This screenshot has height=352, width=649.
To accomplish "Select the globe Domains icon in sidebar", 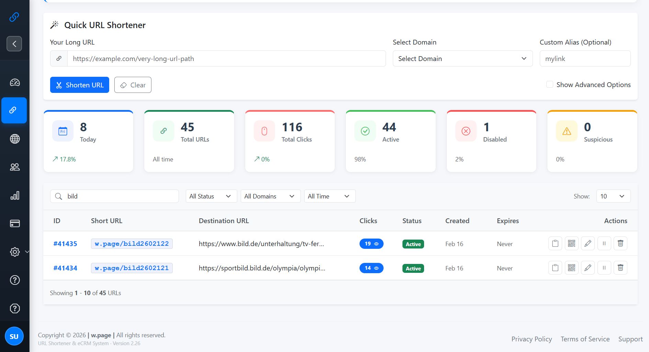I will (14, 139).
